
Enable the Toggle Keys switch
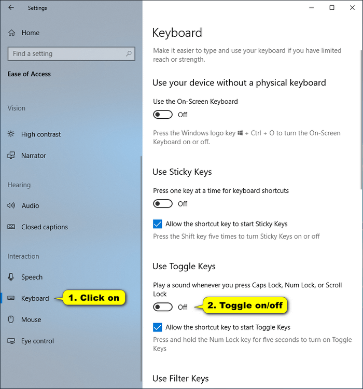[x=163, y=307]
